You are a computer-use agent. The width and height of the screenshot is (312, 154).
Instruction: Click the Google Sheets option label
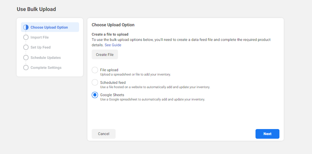112,95
